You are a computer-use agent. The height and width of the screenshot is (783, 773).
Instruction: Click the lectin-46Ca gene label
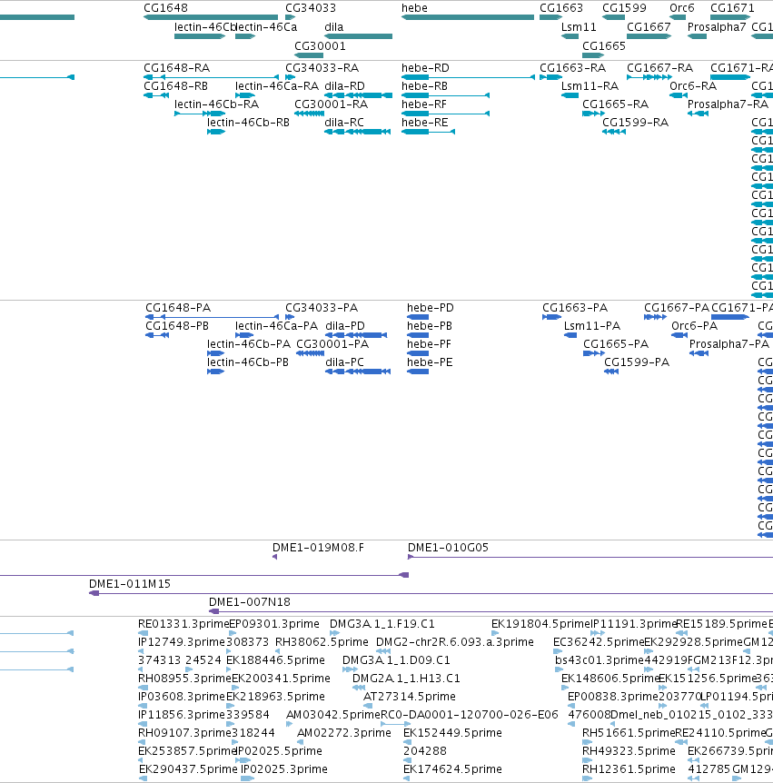[x=266, y=27]
